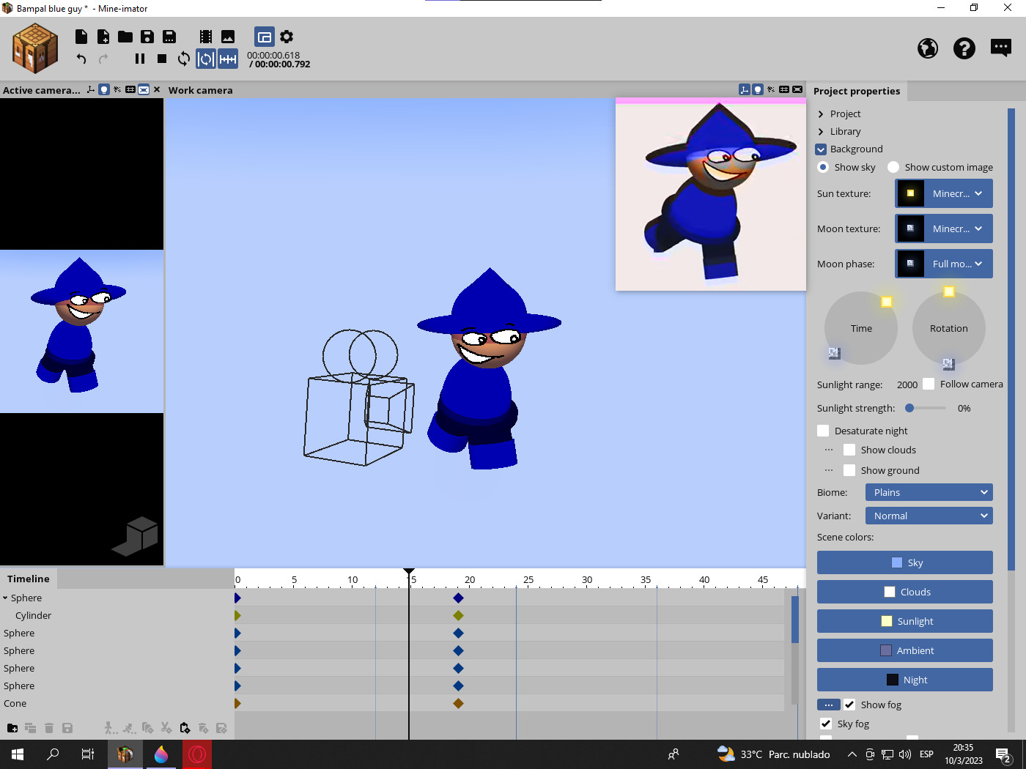Select the Timeline tab
The width and height of the screenshot is (1026, 769).
(x=27, y=579)
